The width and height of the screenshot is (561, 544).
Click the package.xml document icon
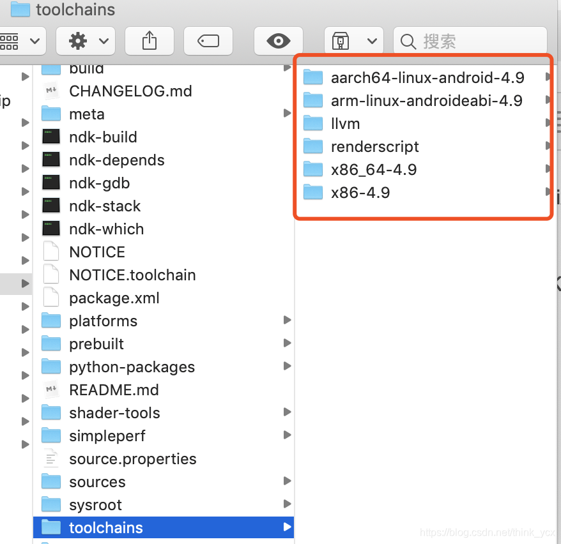pos(51,298)
